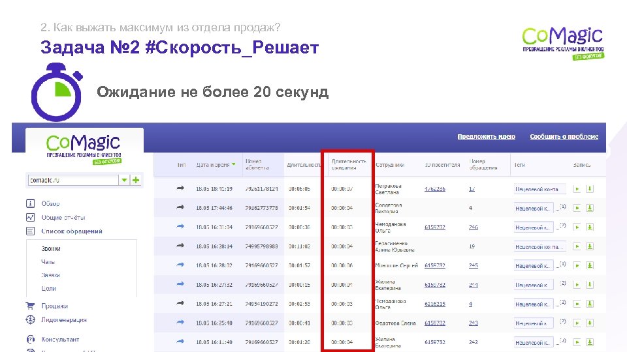Open request number 243 link

[x=474, y=323]
